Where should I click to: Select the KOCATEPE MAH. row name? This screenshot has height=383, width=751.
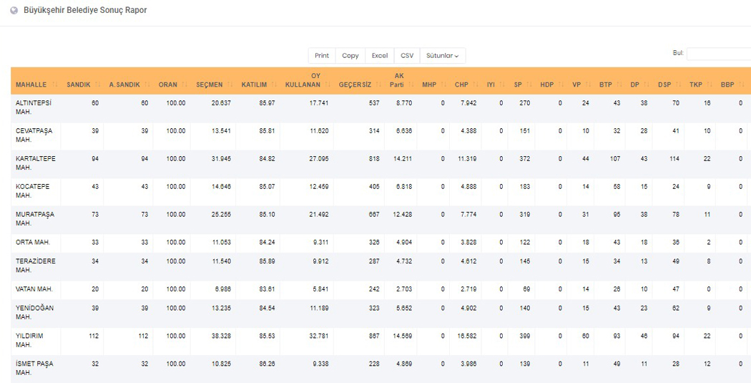tap(32, 190)
